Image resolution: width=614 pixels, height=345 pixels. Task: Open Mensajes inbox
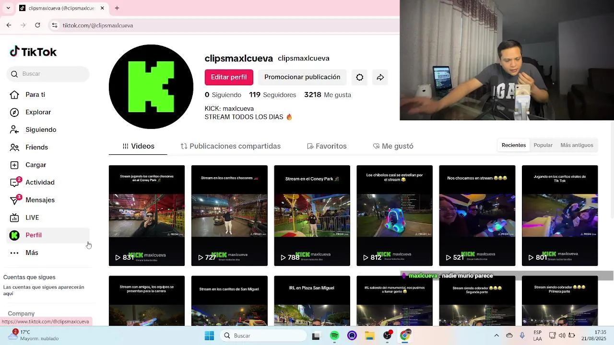pos(33,200)
